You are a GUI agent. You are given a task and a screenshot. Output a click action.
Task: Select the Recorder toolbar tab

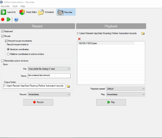pos(66,12)
